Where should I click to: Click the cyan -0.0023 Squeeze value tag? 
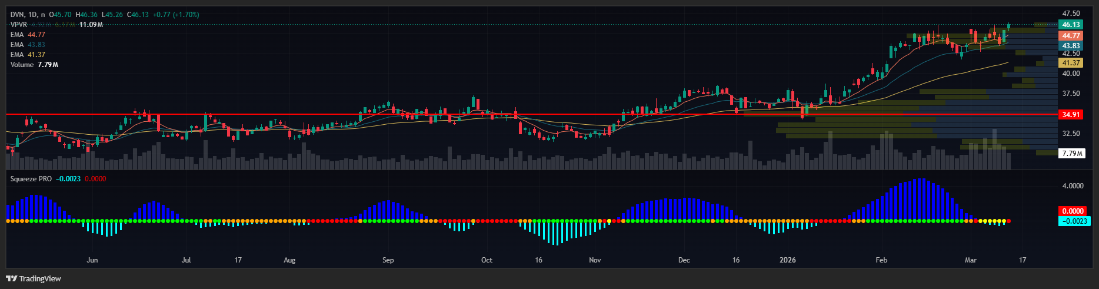pyautogui.click(x=1074, y=221)
